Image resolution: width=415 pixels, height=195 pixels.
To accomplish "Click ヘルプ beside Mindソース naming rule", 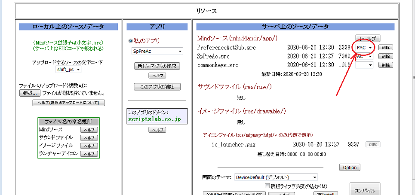I will [89, 130].
